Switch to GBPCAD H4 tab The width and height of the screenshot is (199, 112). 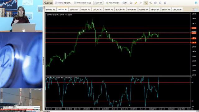[177, 10]
